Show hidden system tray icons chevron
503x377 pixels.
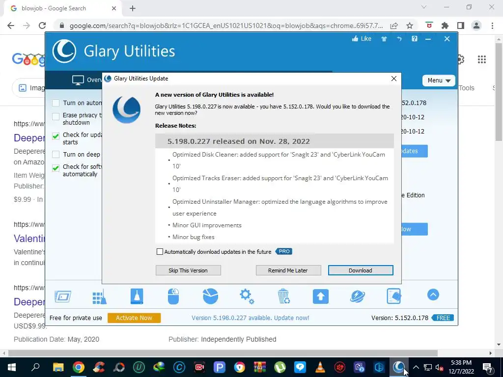click(416, 367)
